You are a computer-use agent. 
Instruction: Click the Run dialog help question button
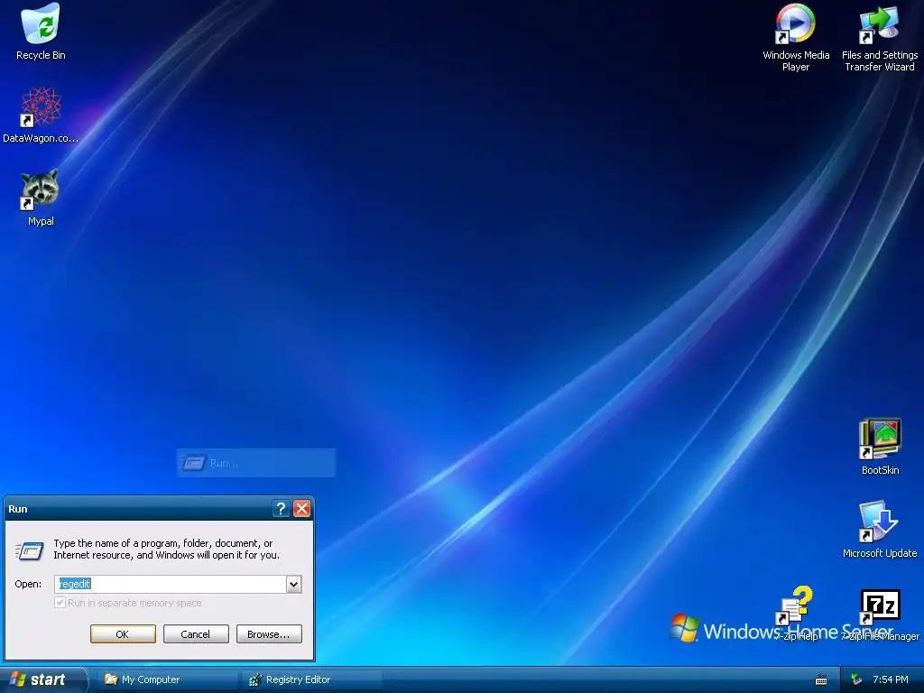pos(282,509)
